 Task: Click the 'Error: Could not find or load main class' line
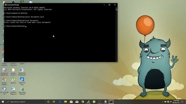tap(27, 23)
